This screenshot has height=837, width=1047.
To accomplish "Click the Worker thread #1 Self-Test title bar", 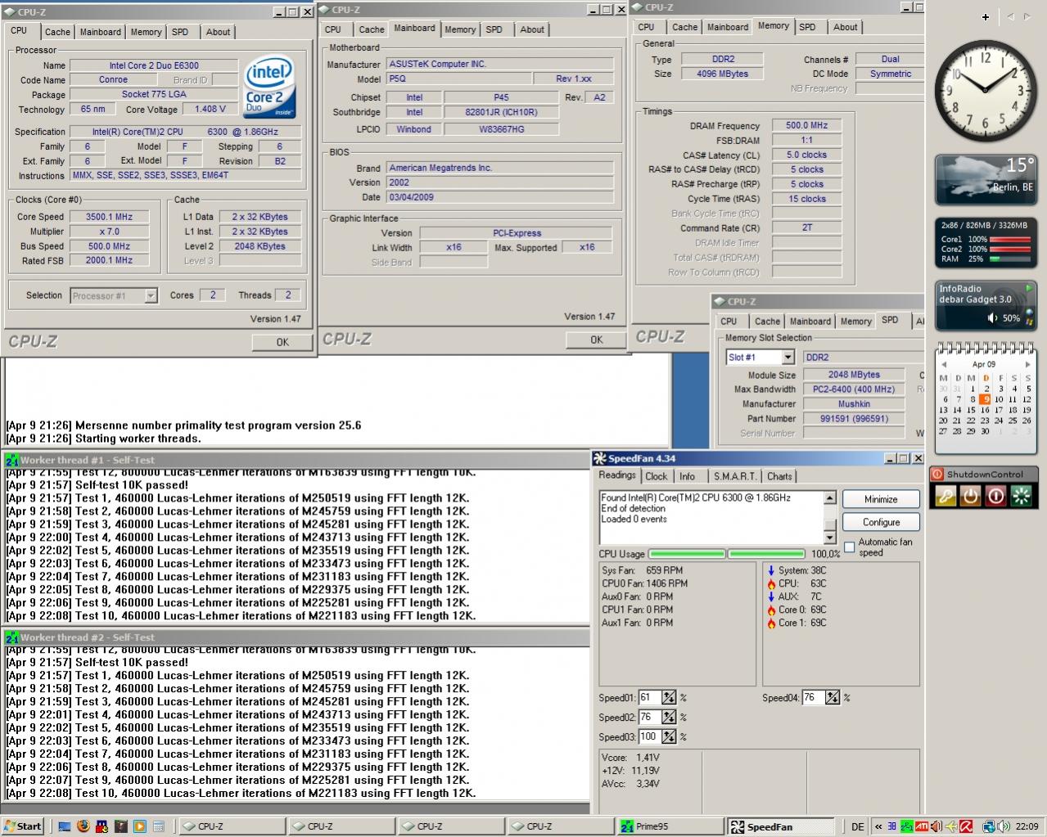I will 296,460.
